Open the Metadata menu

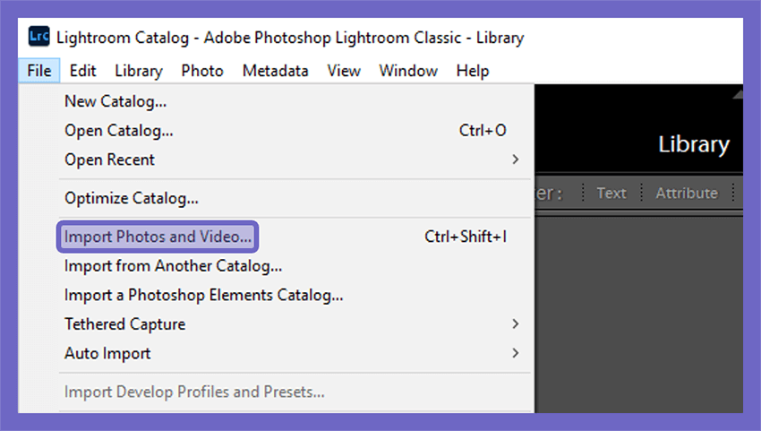[275, 71]
